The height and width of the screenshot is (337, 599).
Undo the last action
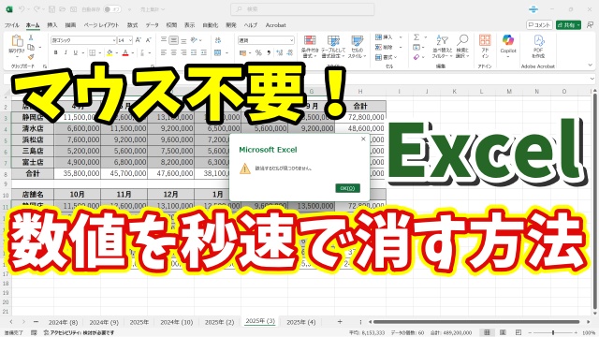(22, 9)
